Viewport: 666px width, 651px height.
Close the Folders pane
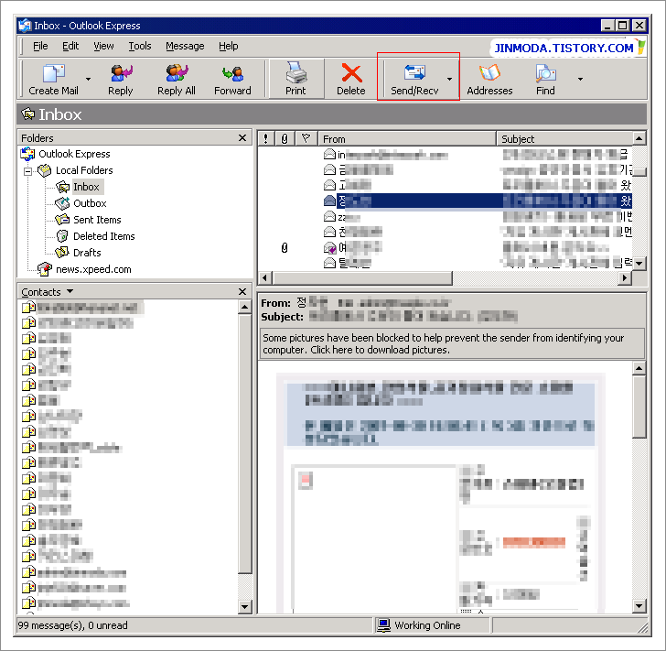pos(242,137)
